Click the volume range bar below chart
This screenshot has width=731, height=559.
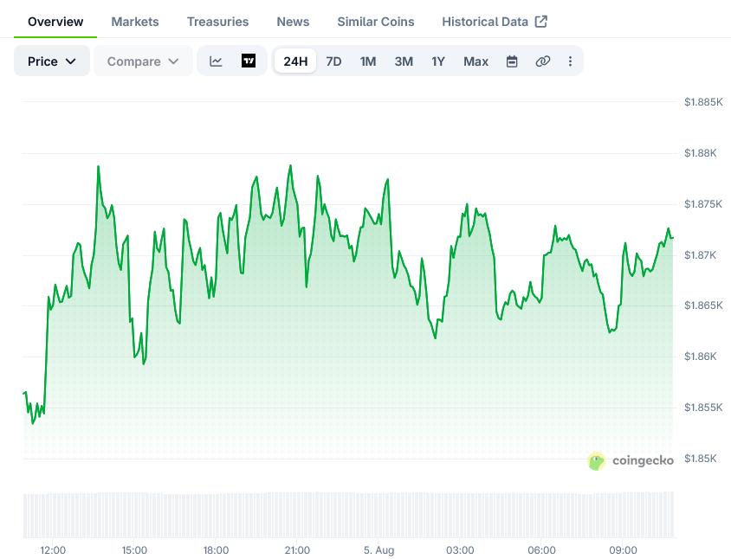[349, 515]
